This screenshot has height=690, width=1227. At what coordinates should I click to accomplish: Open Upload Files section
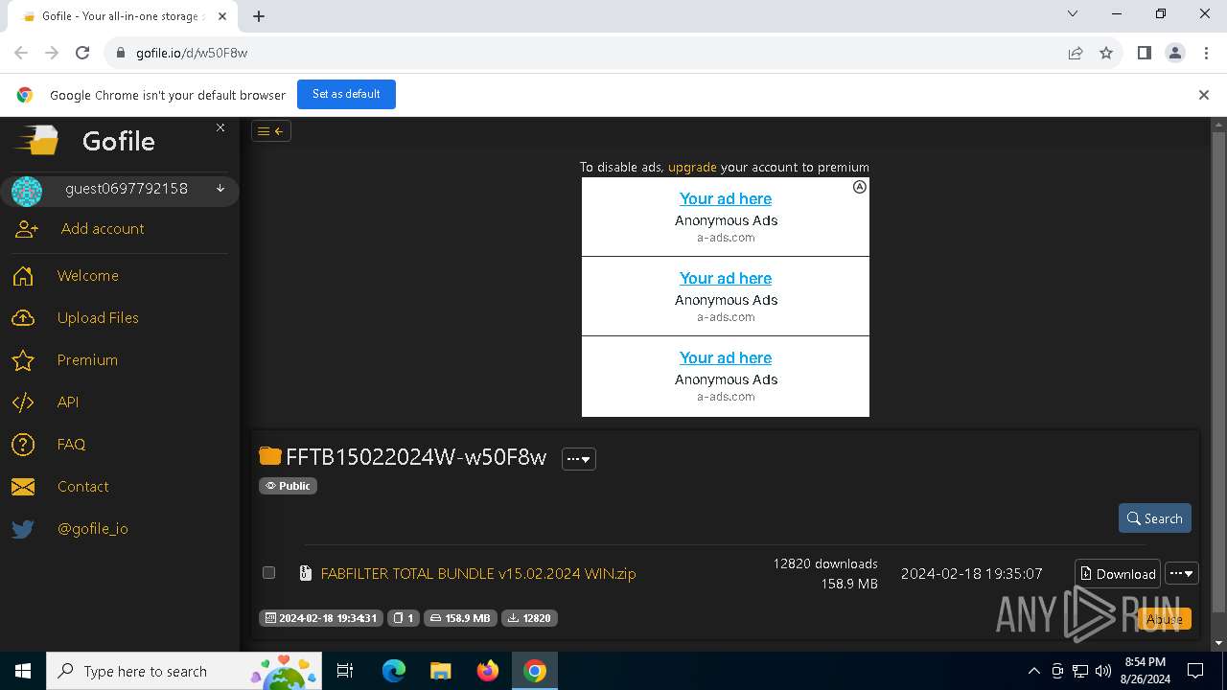[x=98, y=318]
